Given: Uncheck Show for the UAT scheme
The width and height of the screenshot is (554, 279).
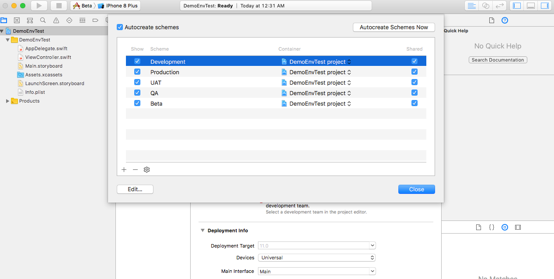Looking at the screenshot, I should (x=137, y=82).
